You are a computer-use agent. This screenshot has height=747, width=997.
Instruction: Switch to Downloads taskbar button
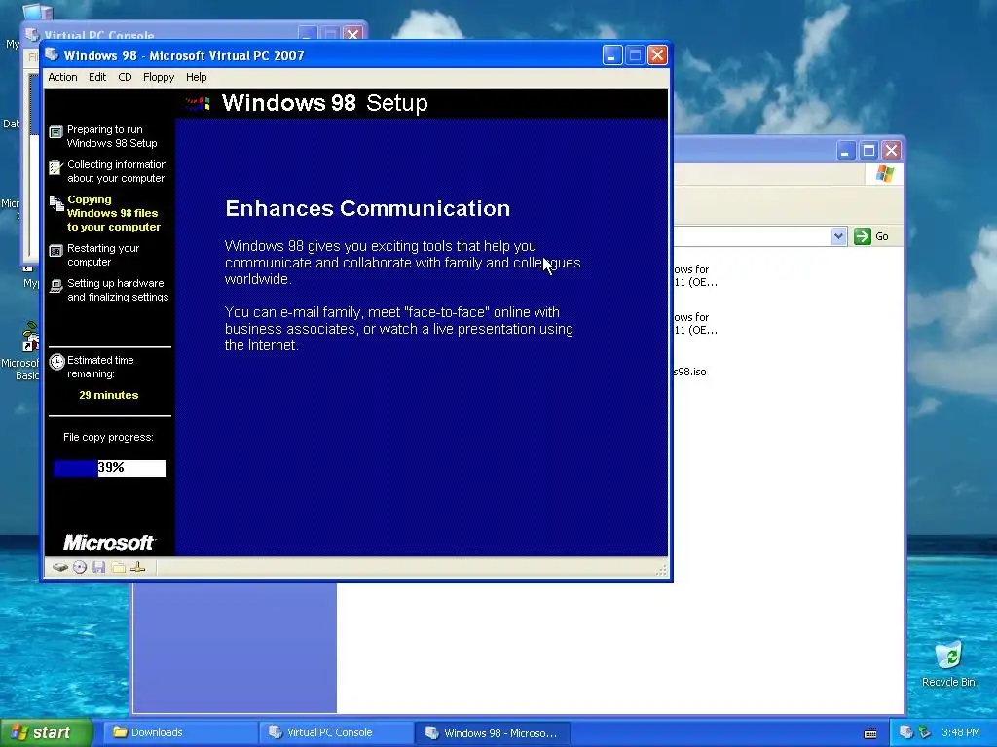click(x=181, y=732)
